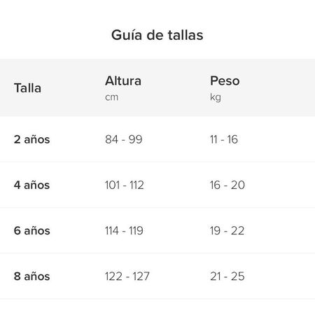
Task: Click the 16 - 20 weight value
Action: pyautogui.click(x=227, y=185)
